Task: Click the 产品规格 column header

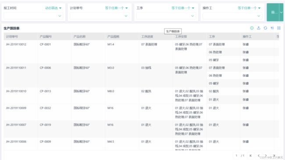Action: click(x=114, y=37)
